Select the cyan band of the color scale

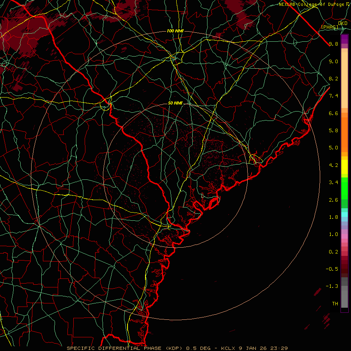tap(344, 214)
